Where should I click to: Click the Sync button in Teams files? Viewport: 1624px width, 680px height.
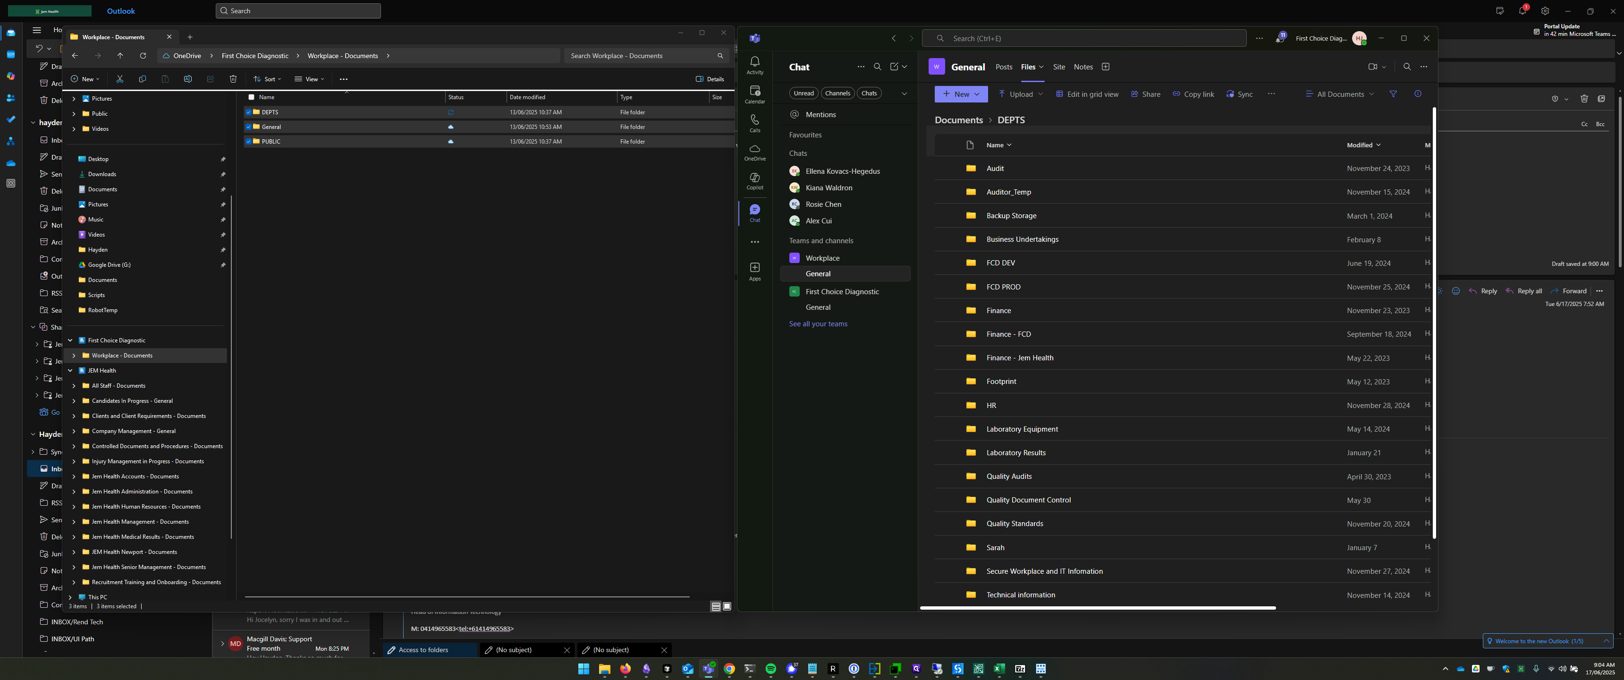tap(1239, 94)
